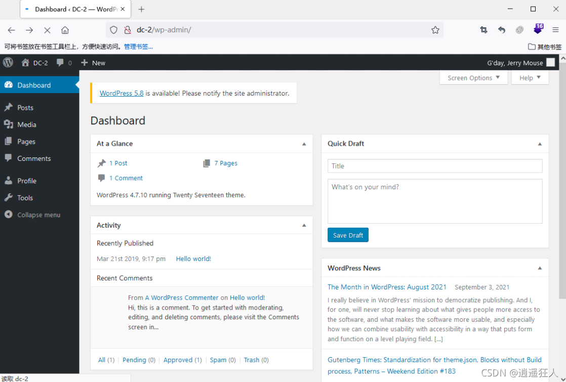Click the page vertical scrollbar thumb

tap(562, 180)
